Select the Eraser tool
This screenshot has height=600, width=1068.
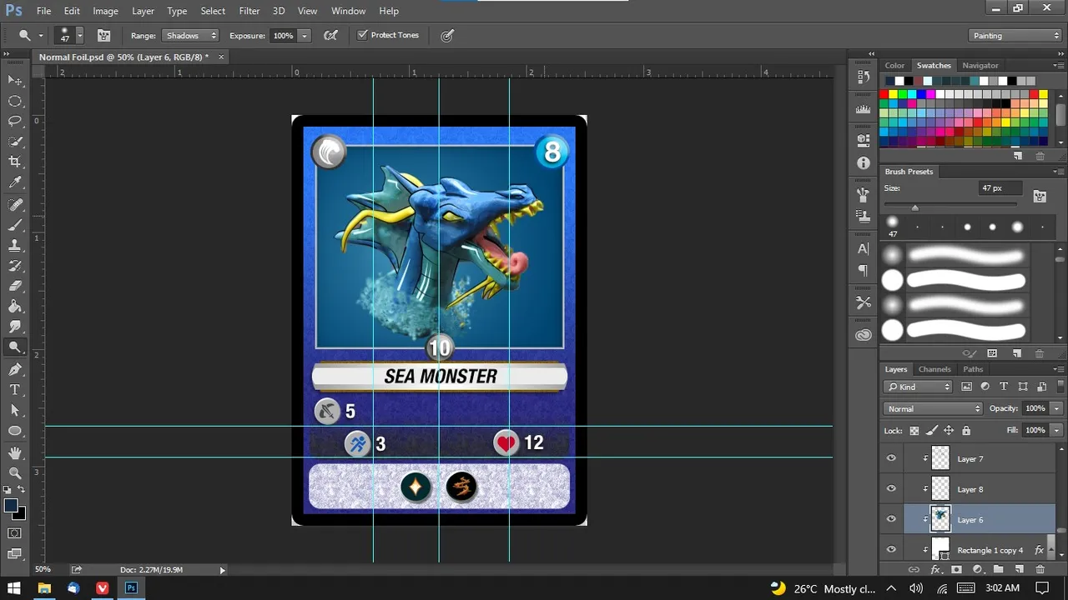tap(15, 287)
